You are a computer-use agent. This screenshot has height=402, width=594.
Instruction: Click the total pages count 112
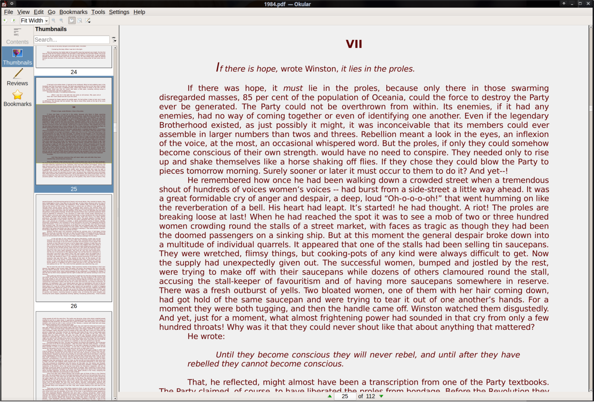pos(370,396)
